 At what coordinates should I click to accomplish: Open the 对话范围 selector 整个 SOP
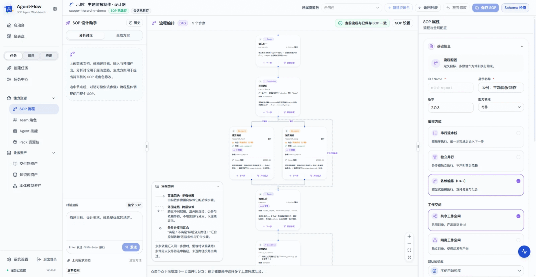(x=134, y=205)
